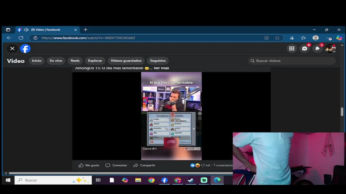Screen dimensions: 346x194
Task: Close the Video | Facebook tab
Action: coord(76,30)
